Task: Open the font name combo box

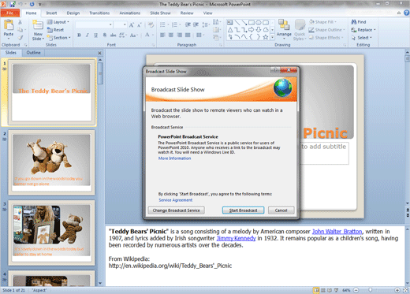Action: click(94, 24)
